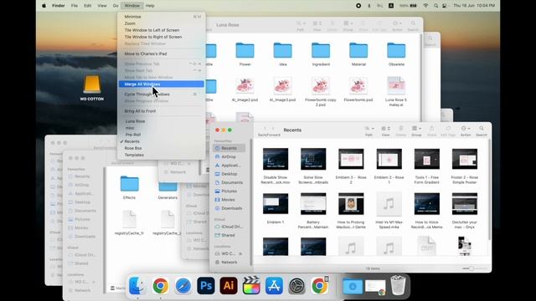The image size is (536, 301).
Task: Click Delete icon in Recents toolbar
Action: (401, 129)
